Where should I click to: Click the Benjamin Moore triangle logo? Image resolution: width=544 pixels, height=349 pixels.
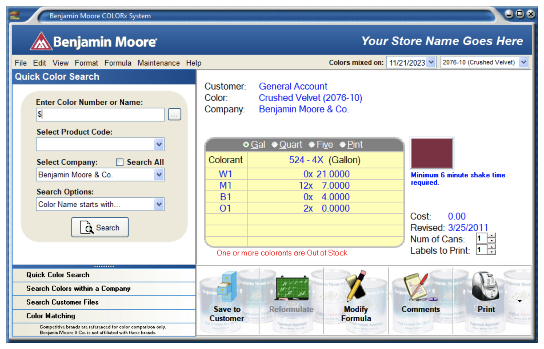(x=41, y=41)
